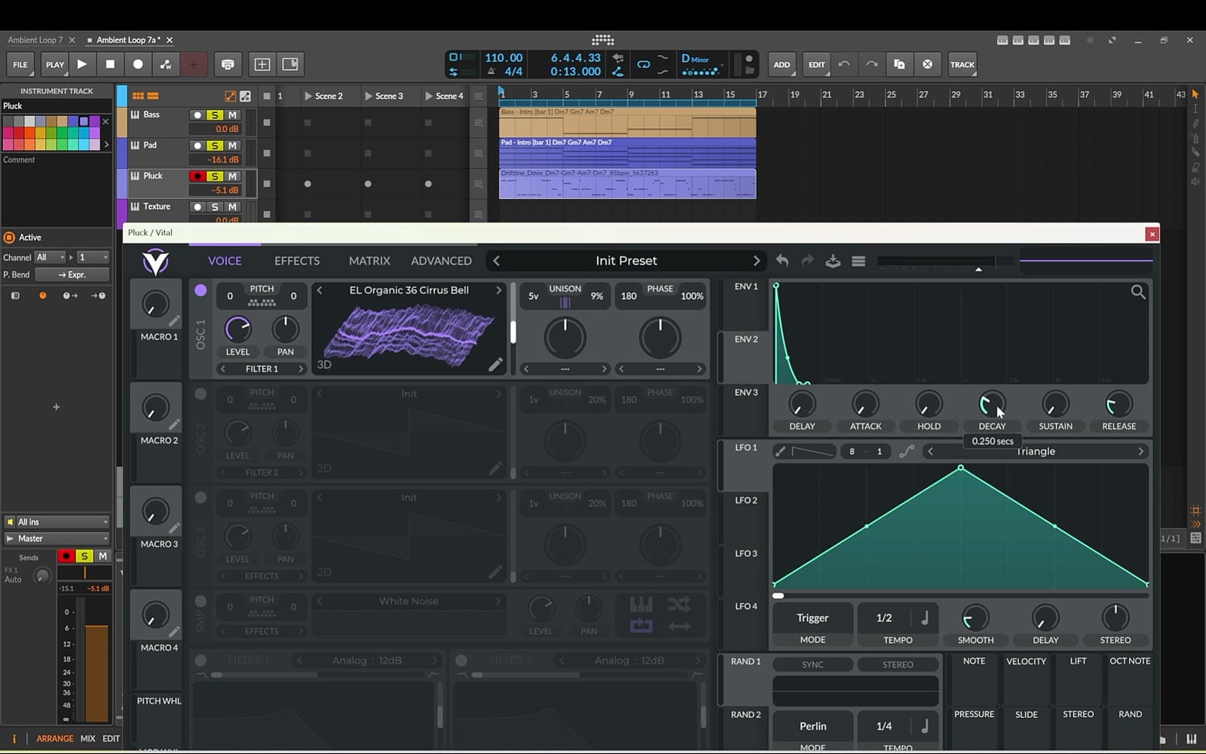Mute the Pad track
Image resolution: width=1206 pixels, height=754 pixels.
[x=233, y=146]
